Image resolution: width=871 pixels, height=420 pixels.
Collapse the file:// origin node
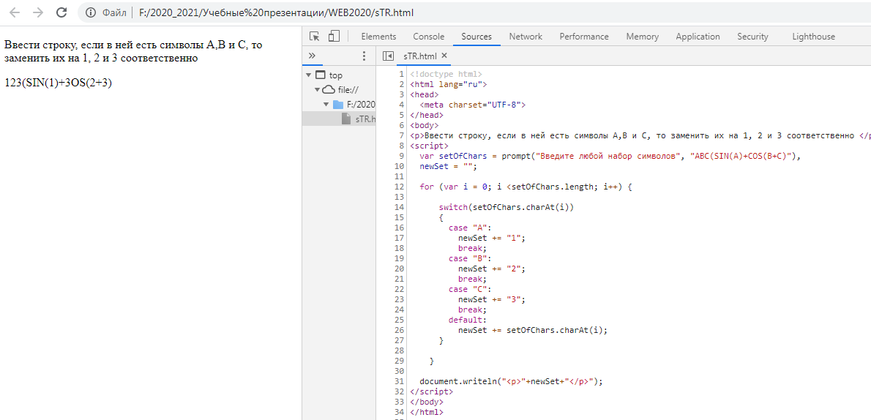317,90
